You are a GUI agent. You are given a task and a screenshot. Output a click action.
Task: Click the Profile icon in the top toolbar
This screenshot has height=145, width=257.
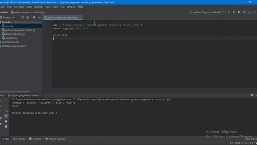click(244, 12)
